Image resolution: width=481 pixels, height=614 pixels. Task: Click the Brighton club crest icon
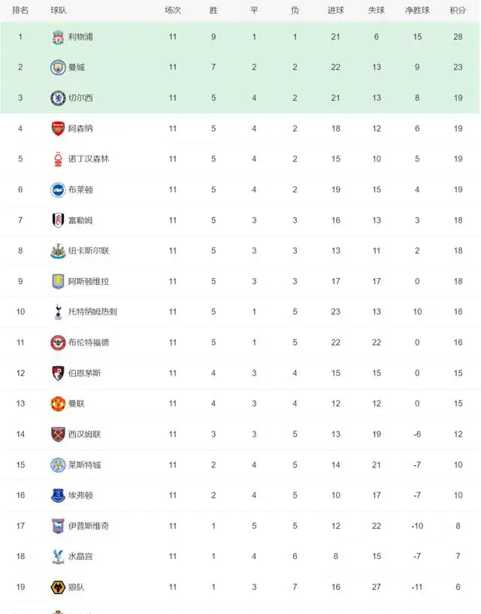(x=58, y=189)
